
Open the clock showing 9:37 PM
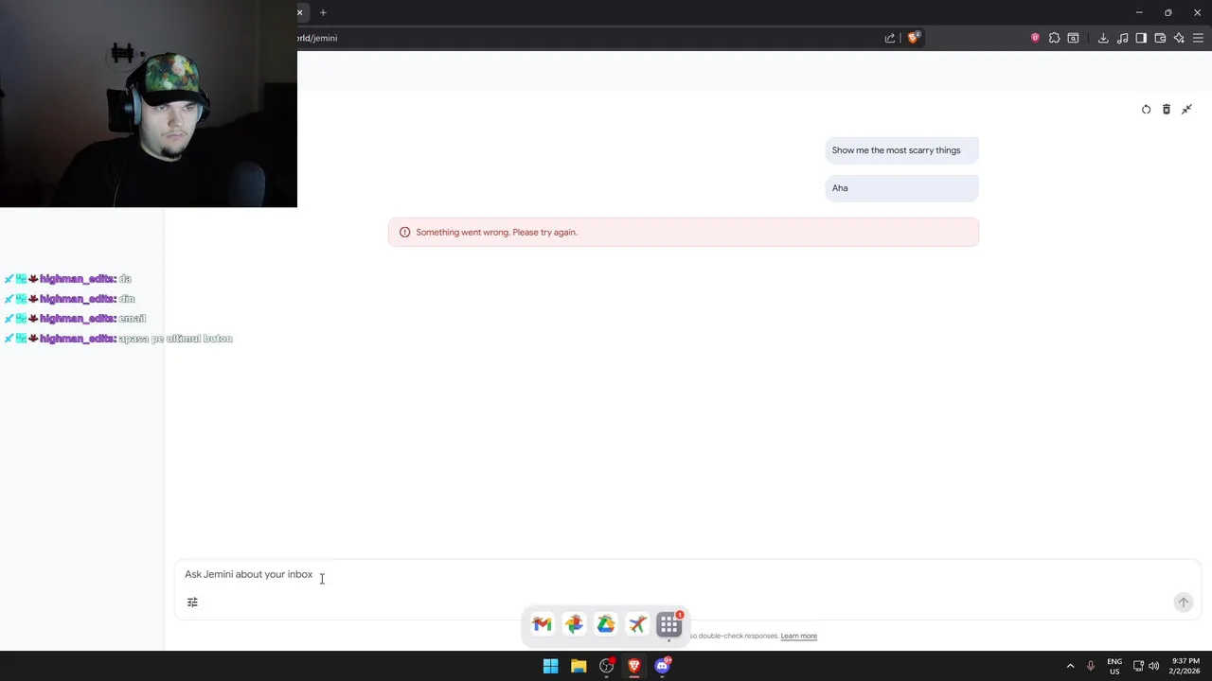pyautogui.click(x=1184, y=666)
